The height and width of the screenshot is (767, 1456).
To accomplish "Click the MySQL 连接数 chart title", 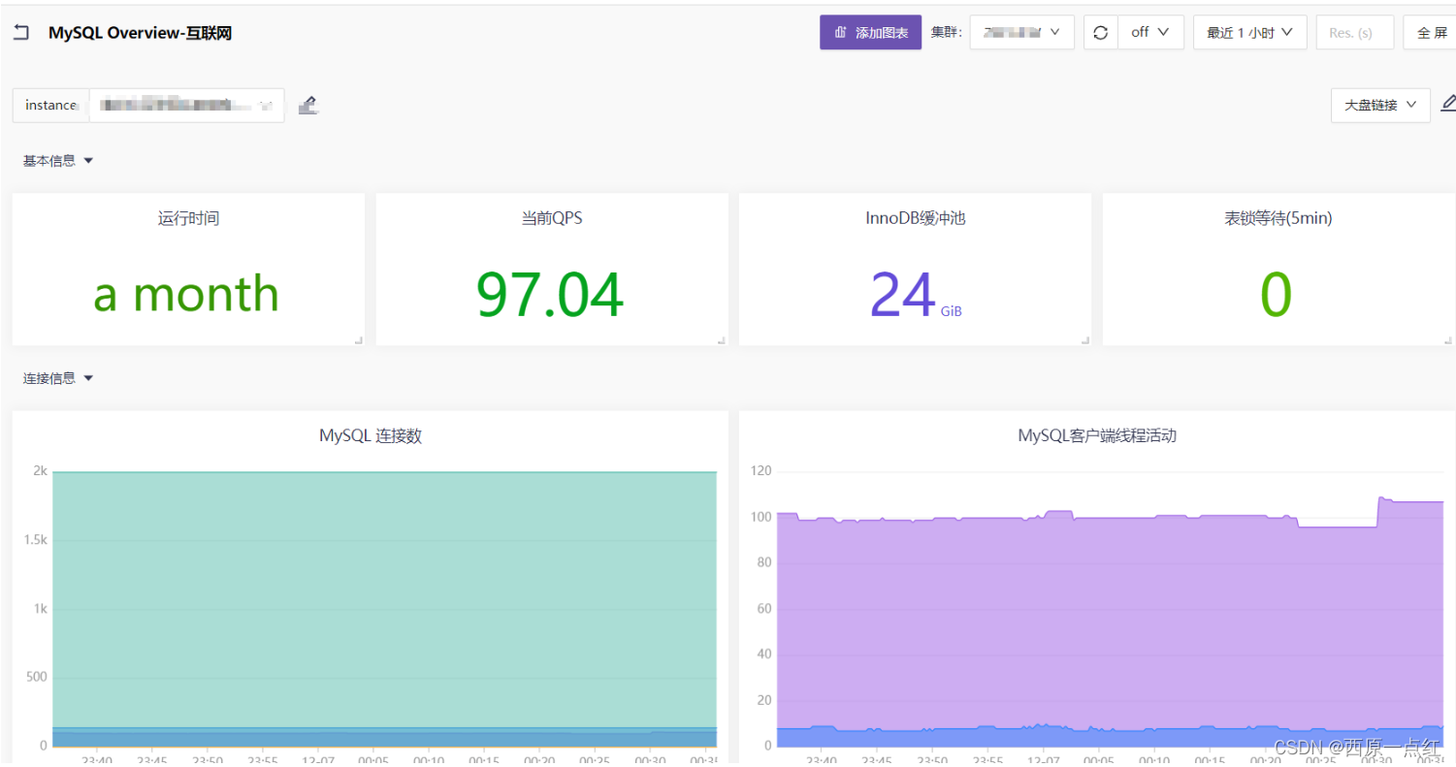I will coord(371,436).
